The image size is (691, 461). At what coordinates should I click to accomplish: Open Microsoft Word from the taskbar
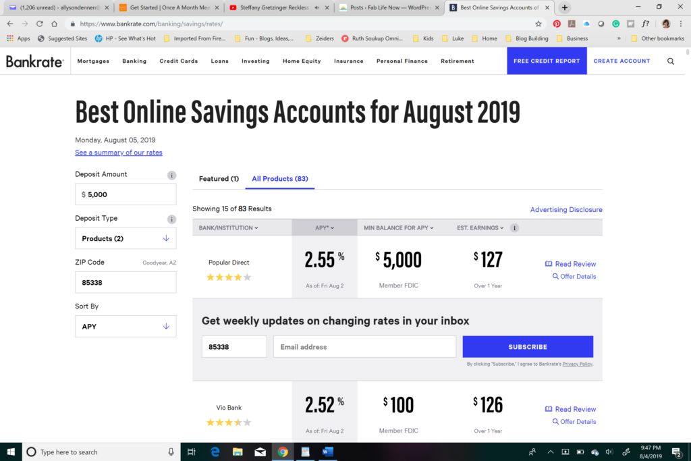(327, 452)
